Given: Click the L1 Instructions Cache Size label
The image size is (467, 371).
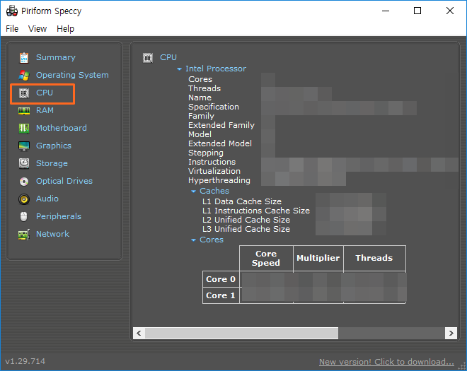Looking at the screenshot, I should (256, 211).
